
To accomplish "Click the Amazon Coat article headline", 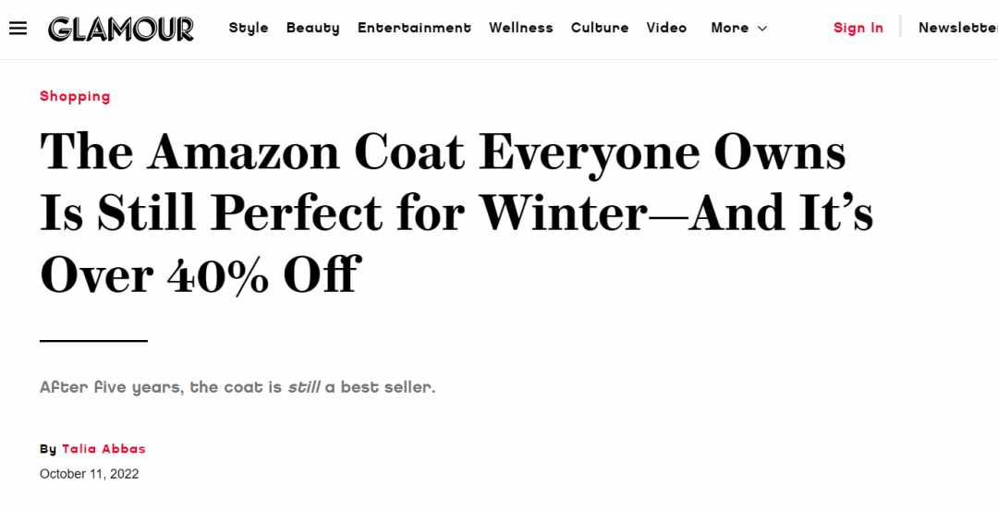I will pyautogui.click(x=456, y=212).
